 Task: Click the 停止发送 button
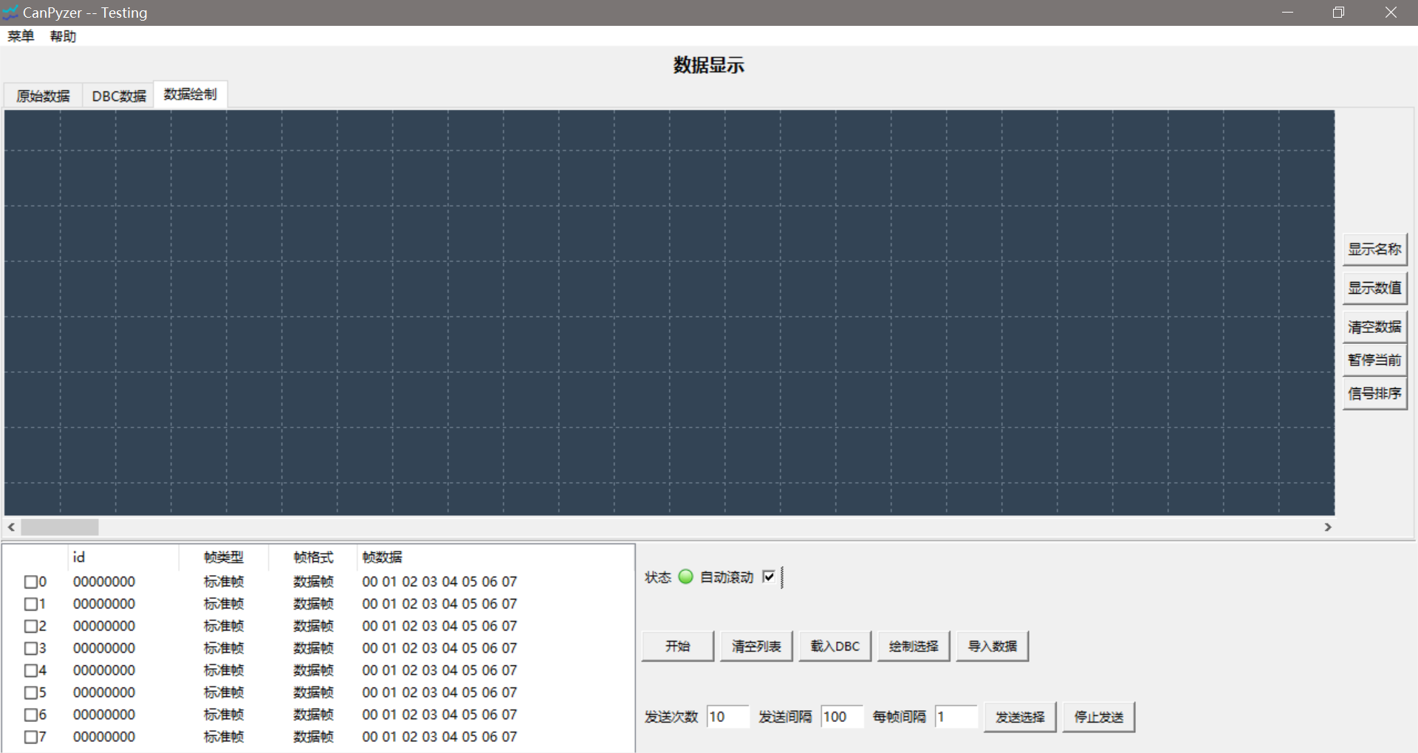click(x=1099, y=717)
